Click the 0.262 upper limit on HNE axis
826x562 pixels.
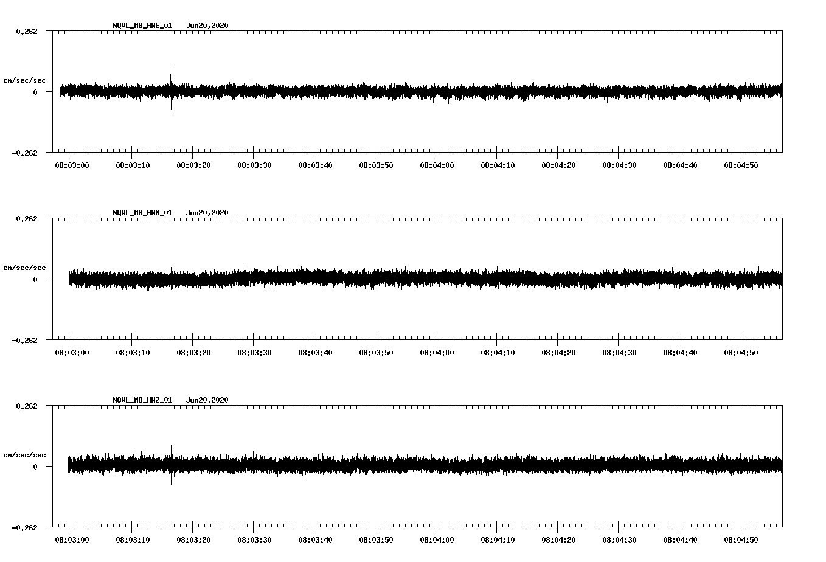[x=26, y=31]
